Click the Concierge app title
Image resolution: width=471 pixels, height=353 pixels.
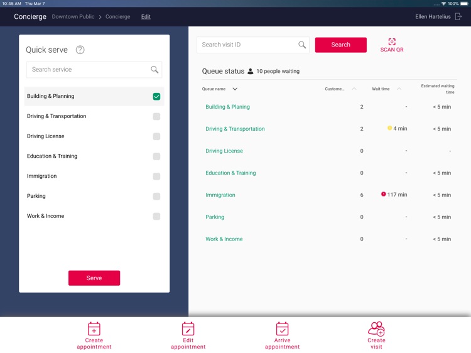pyautogui.click(x=30, y=16)
